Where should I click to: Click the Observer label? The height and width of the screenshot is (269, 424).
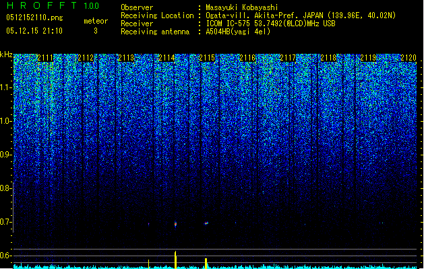coord(137,7)
